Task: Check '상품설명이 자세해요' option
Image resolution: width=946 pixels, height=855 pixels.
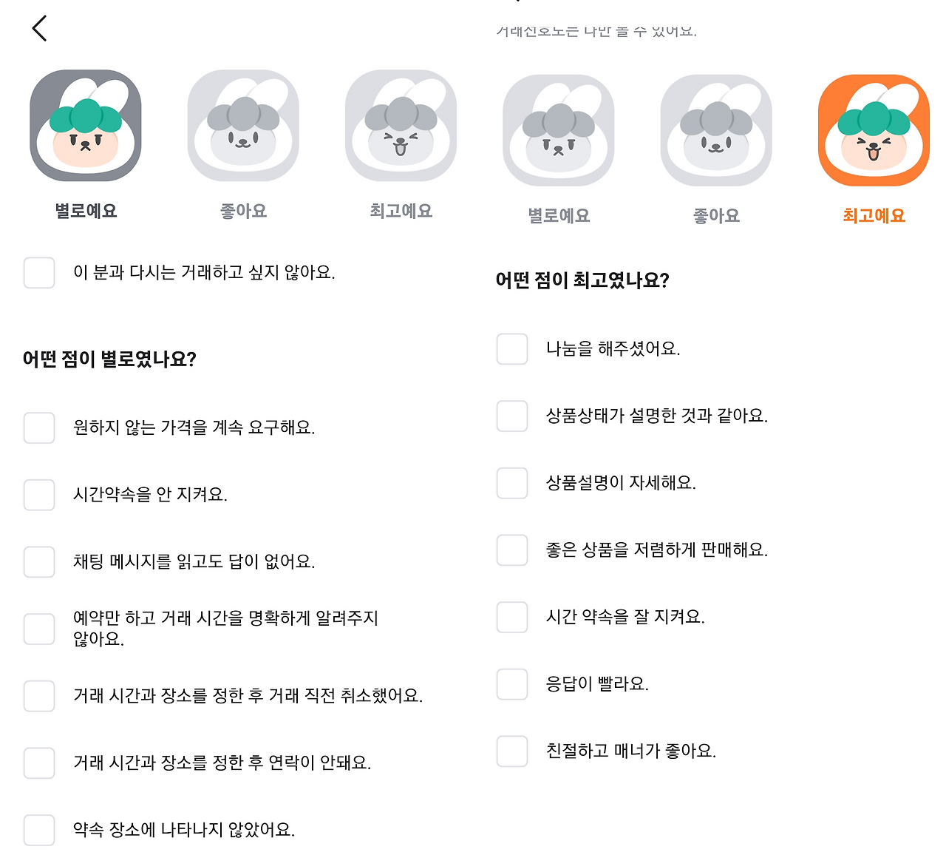Action: coord(512,483)
